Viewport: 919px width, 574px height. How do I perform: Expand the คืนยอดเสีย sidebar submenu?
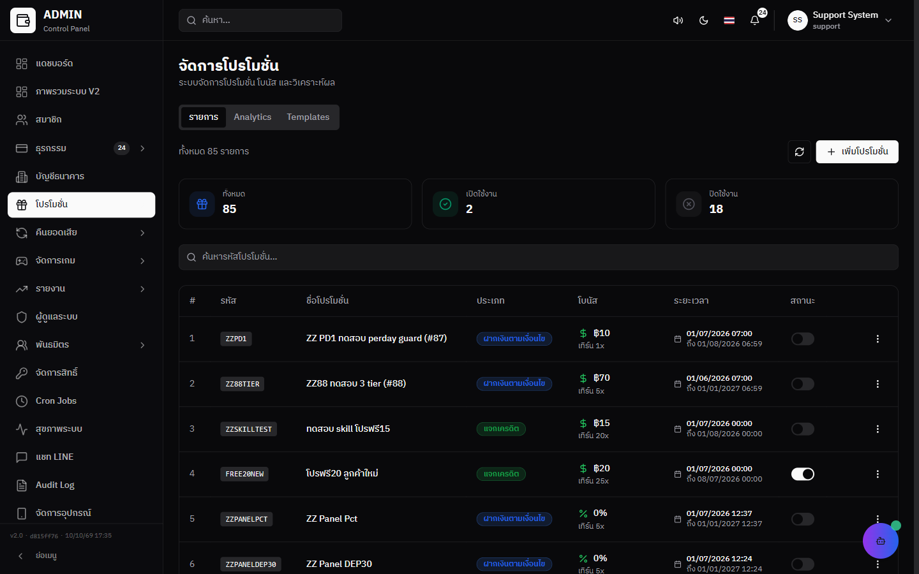(142, 233)
